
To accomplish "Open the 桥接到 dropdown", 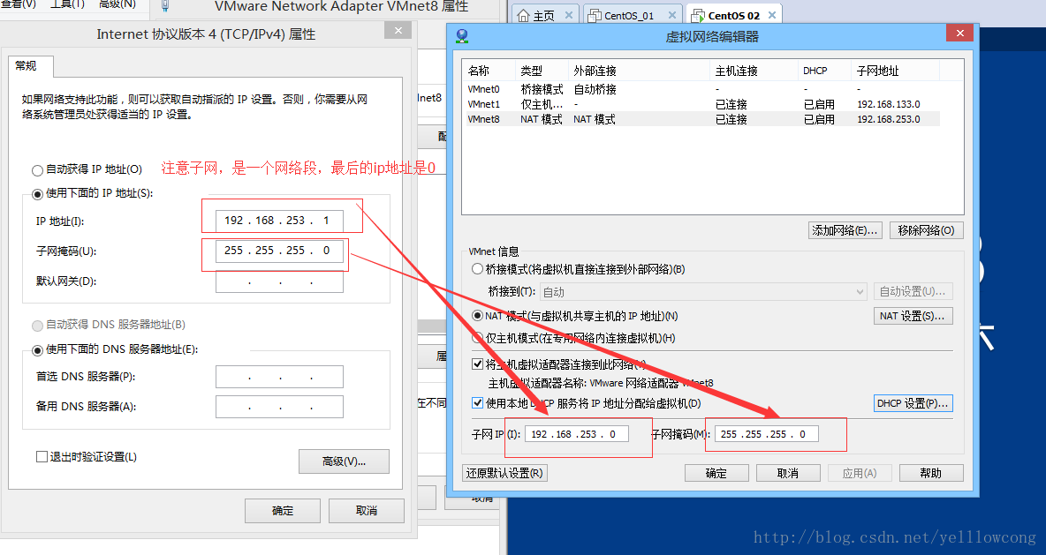I will tap(703, 292).
